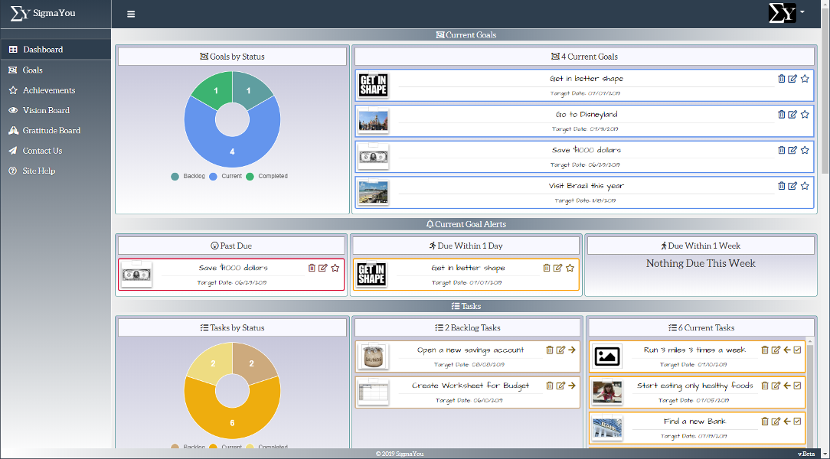Open the Run 3 miles 3 times a week title

tap(695, 350)
